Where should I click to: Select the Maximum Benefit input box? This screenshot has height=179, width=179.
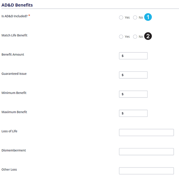click(133, 113)
